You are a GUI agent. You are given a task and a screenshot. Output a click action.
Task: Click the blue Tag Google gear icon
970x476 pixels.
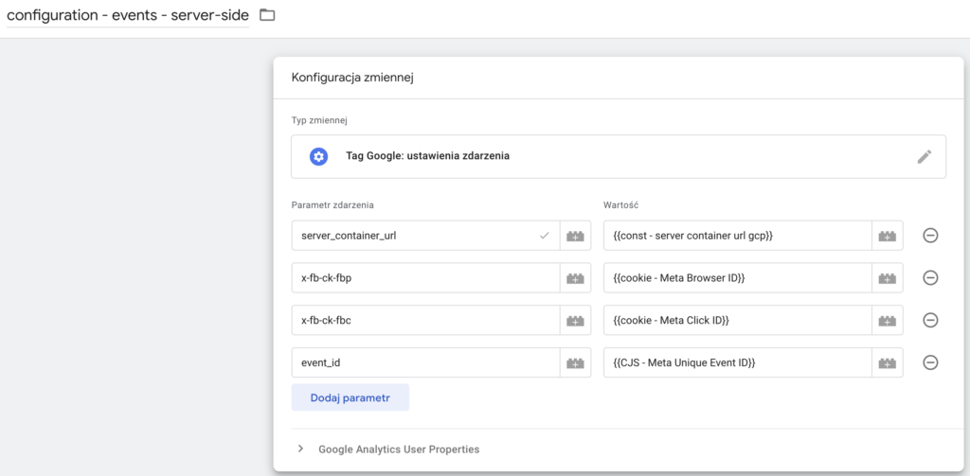pos(319,156)
